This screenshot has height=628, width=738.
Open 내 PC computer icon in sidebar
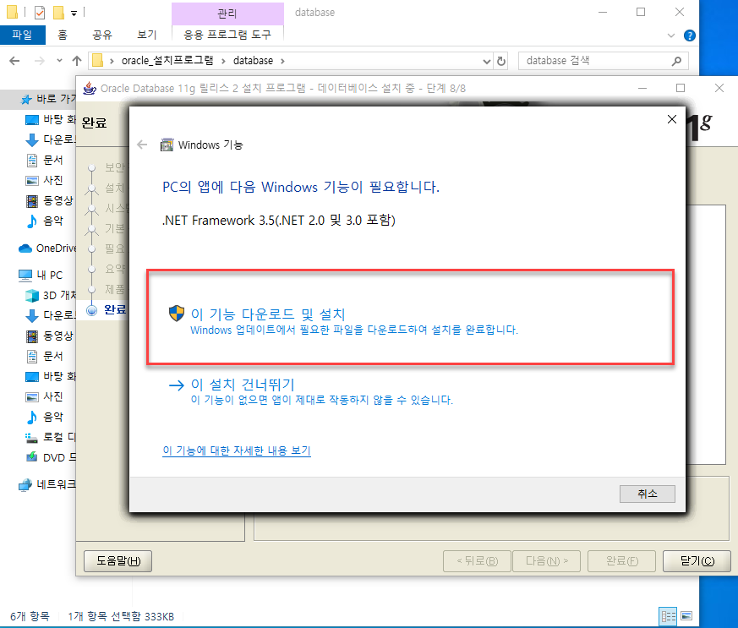click(x=25, y=276)
